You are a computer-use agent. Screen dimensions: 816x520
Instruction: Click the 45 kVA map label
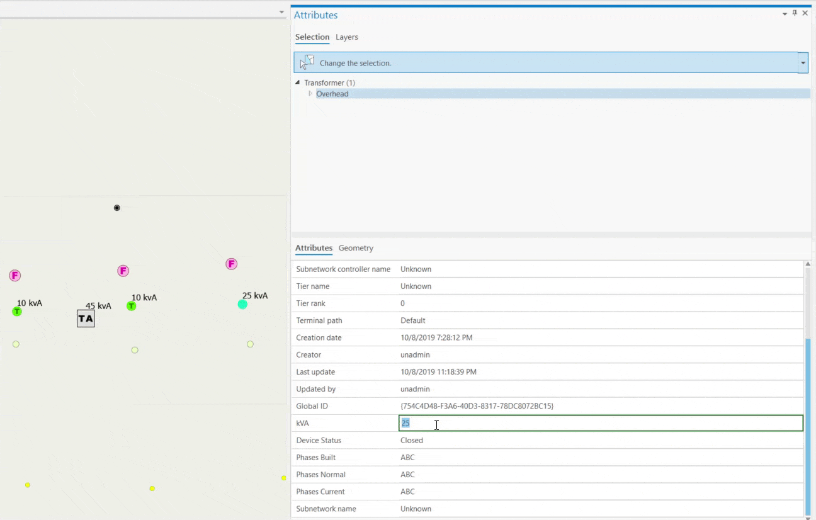(x=98, y=306)
